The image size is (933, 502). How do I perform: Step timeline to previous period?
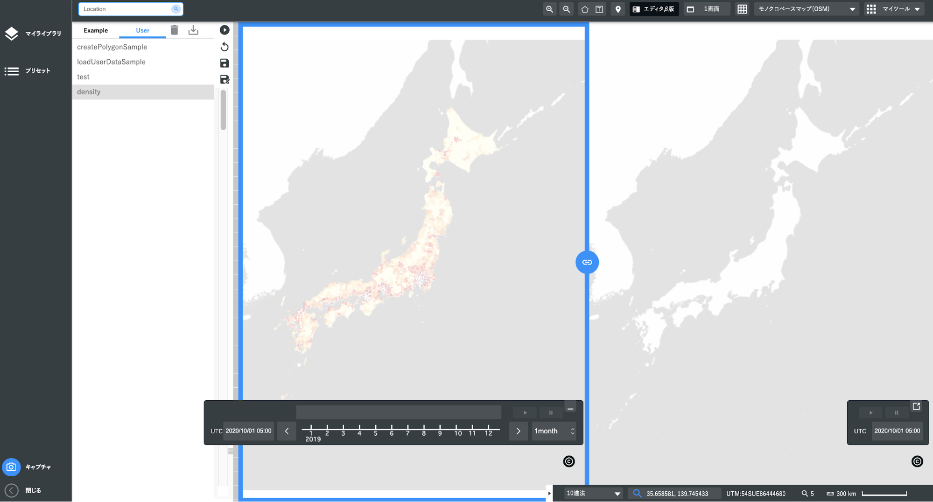pyautogui.click(x=287, y=431)
